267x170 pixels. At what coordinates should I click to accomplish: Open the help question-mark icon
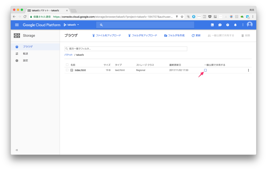227,25
